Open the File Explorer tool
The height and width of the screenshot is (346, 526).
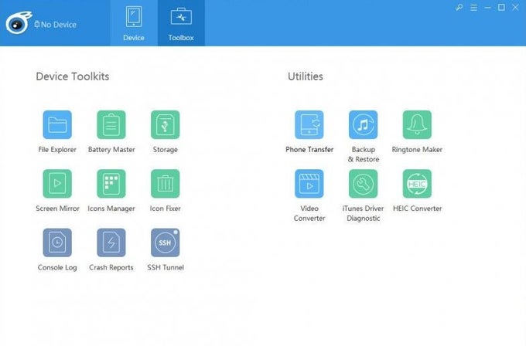57,124
